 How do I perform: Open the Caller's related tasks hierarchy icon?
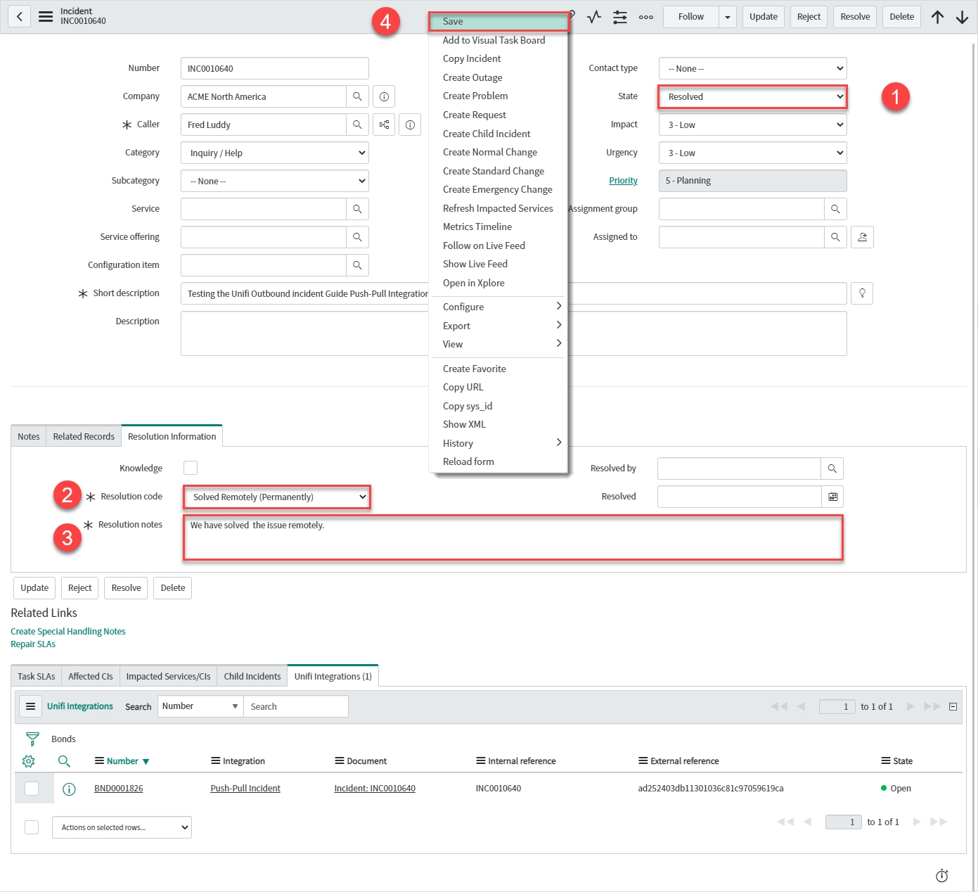384,125
